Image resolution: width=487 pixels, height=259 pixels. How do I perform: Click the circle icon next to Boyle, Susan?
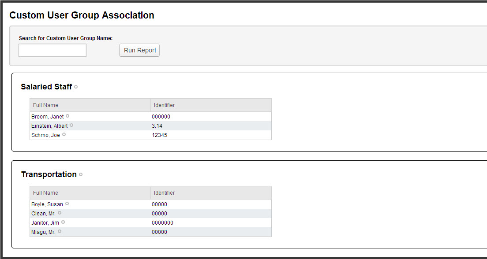[x=67, y=204]
